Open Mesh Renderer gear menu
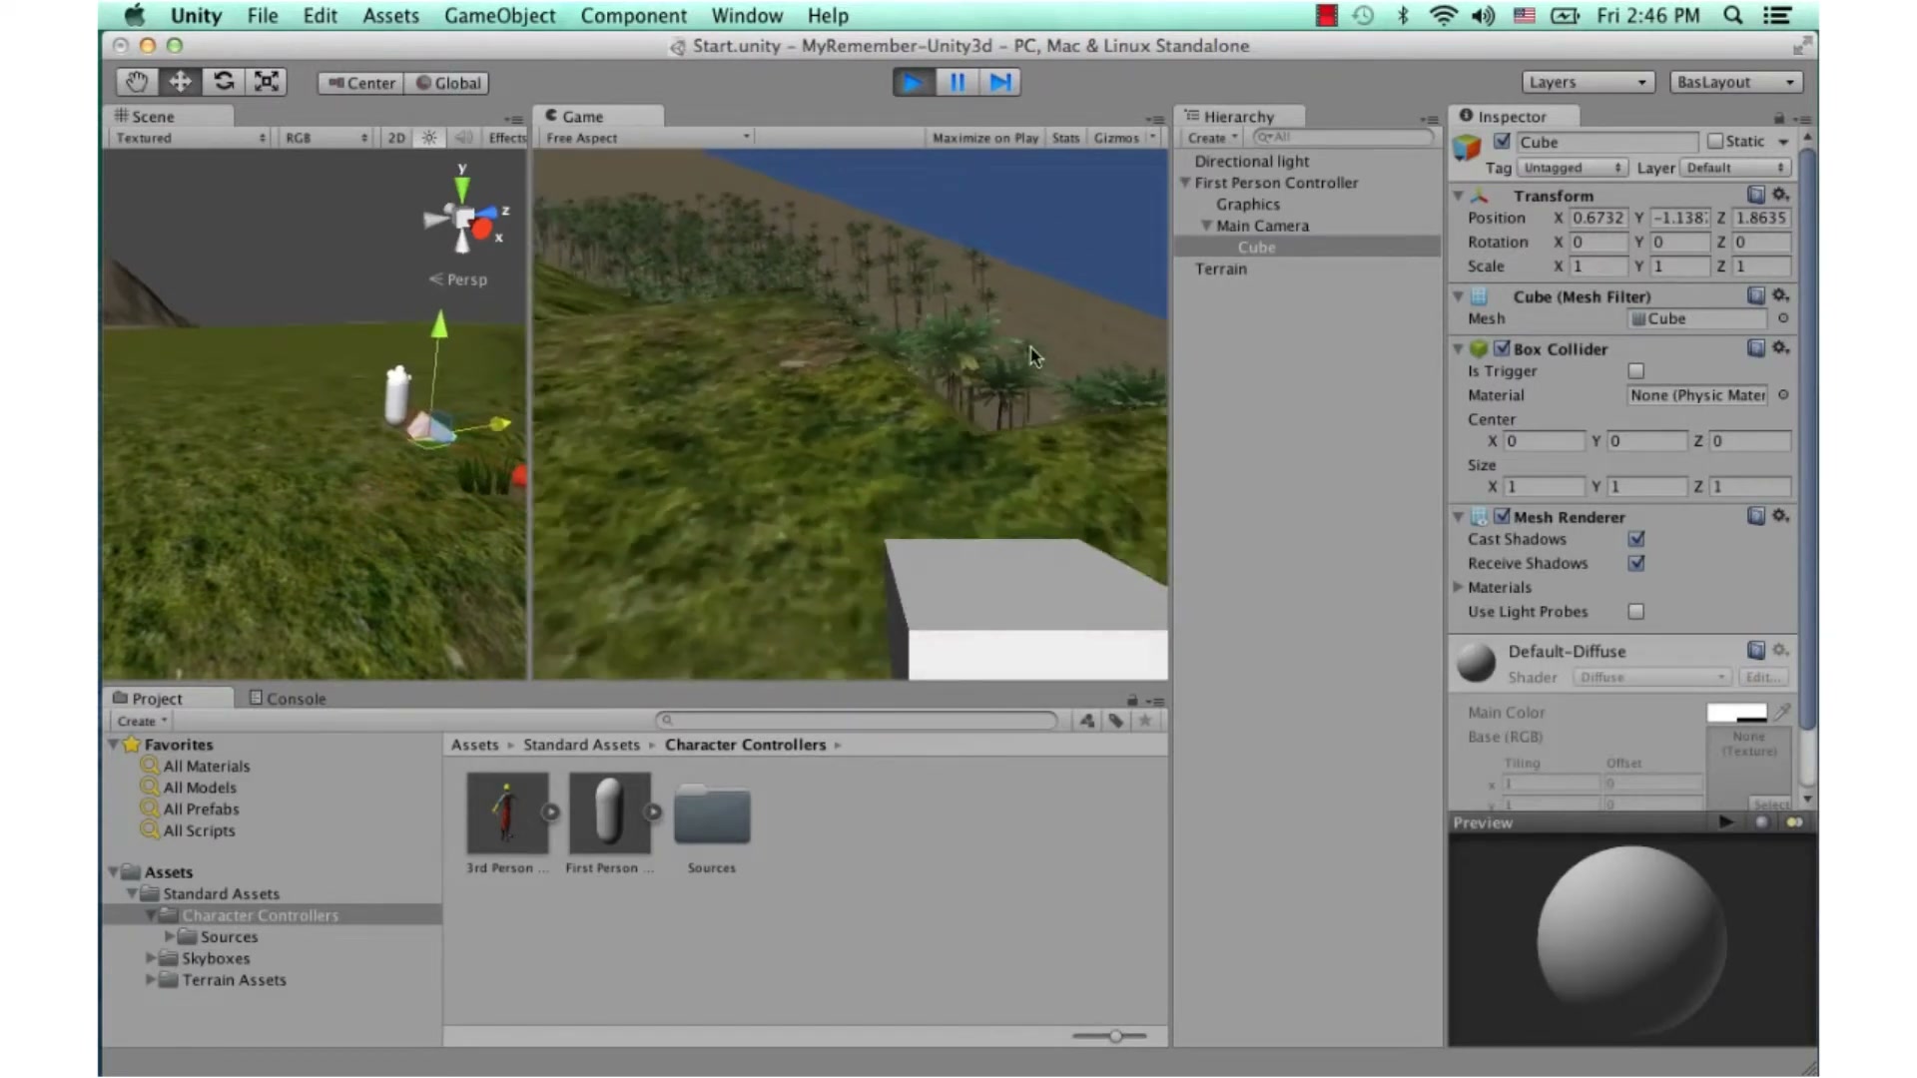This screenshot has width=1917, height=1078. (x=1780, y=516)
